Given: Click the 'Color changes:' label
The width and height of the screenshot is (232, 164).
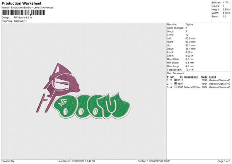Looking at the screenshot, I should click(x=175, y=28).
